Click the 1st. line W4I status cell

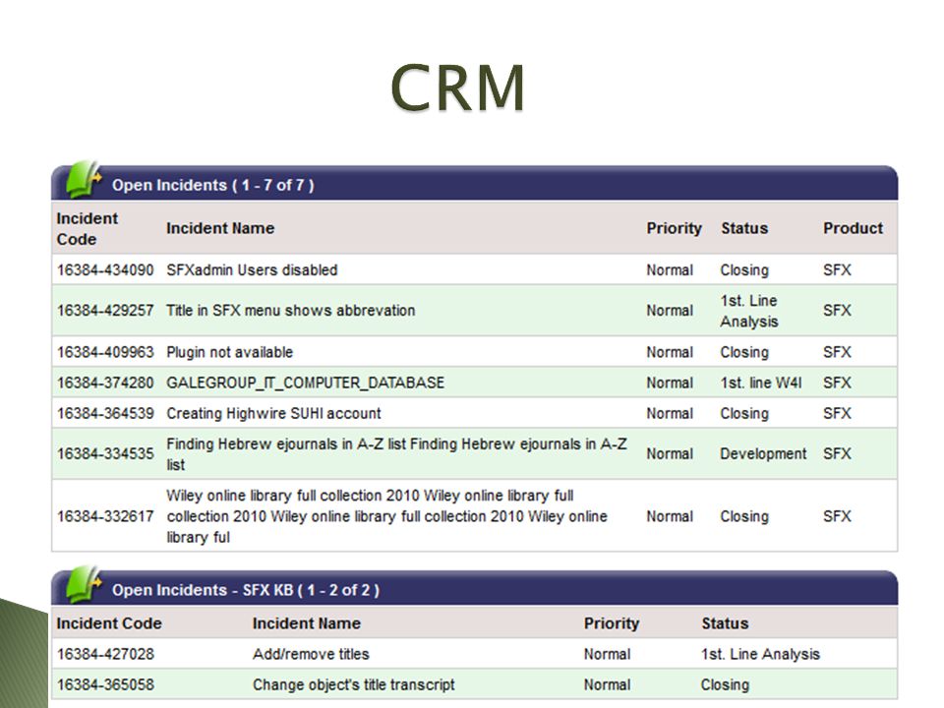click(761, 383)
